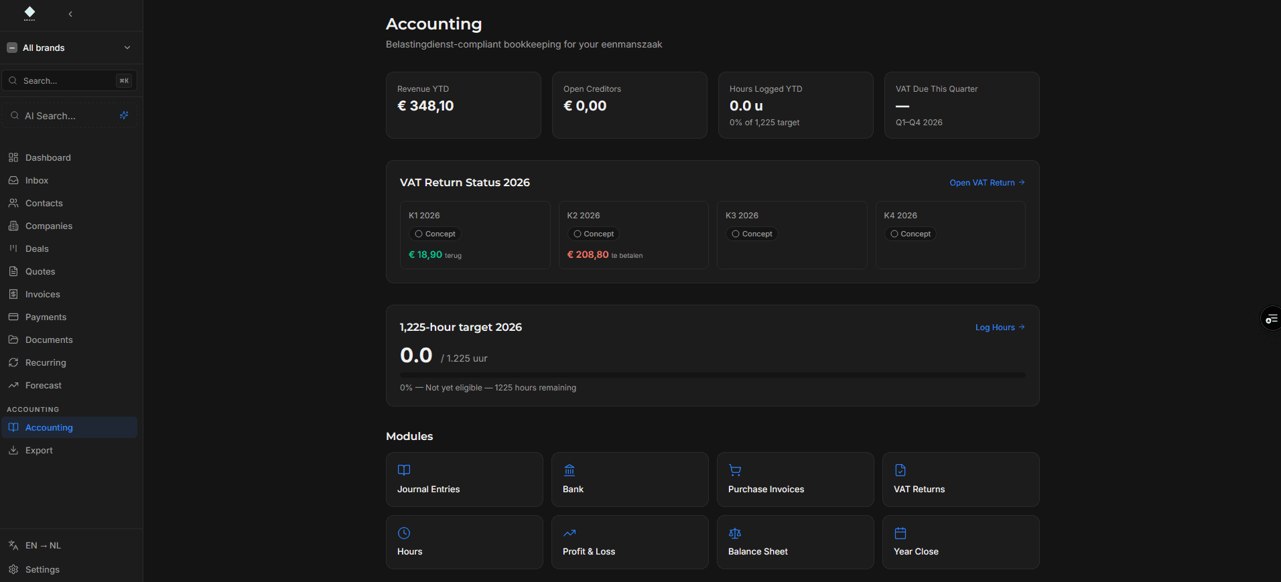Click the Export download icon
This screenshot has height=582, width=1281.
(13, 450)
